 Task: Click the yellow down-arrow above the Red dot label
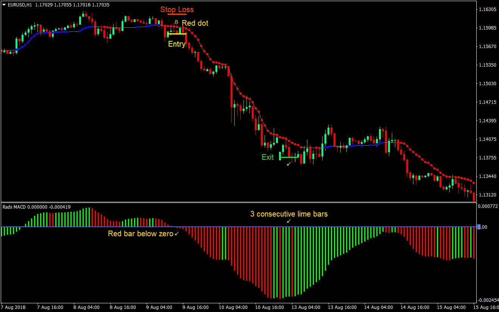176,22
